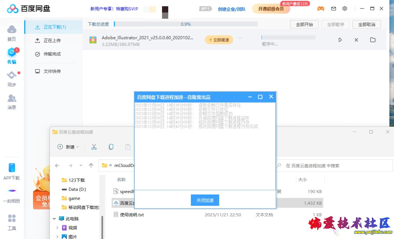Open the download location folder icon for Illustrator
Viewport: 394px width, 239px height.
(372, 40)
